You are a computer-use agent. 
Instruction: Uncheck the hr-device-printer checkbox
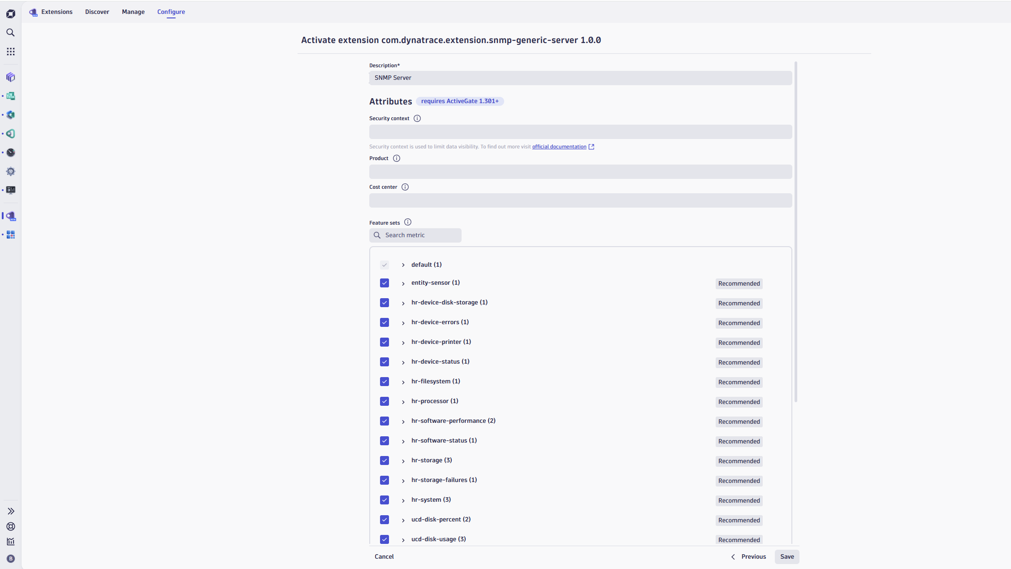pos(385,342)
